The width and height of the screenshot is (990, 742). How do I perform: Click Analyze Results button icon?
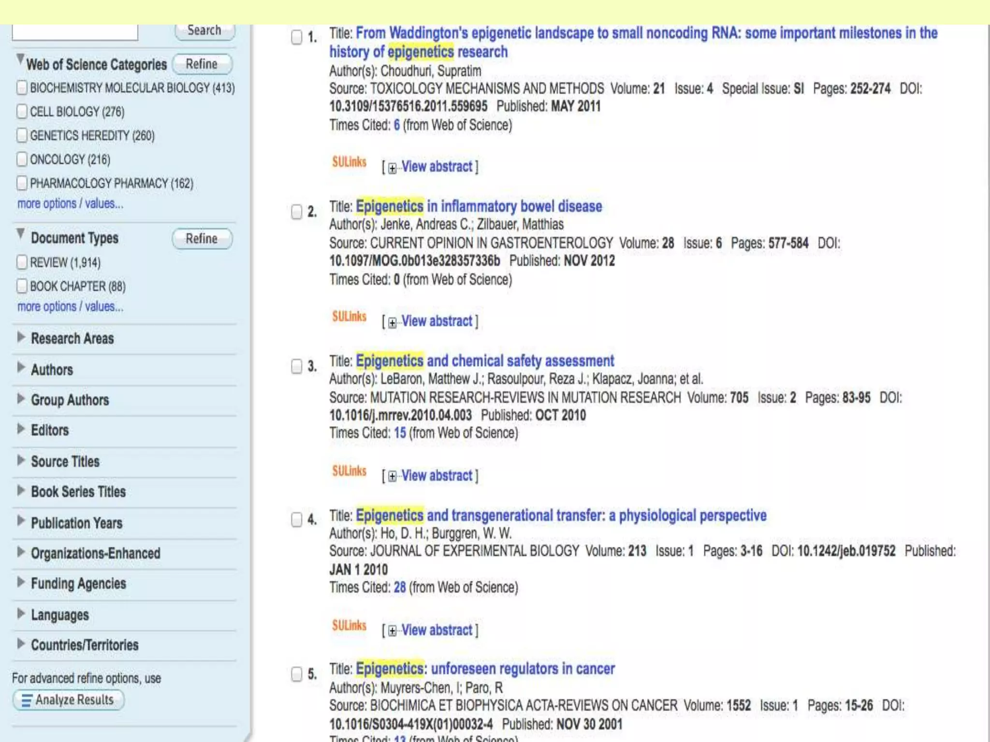tap(28, 700)
